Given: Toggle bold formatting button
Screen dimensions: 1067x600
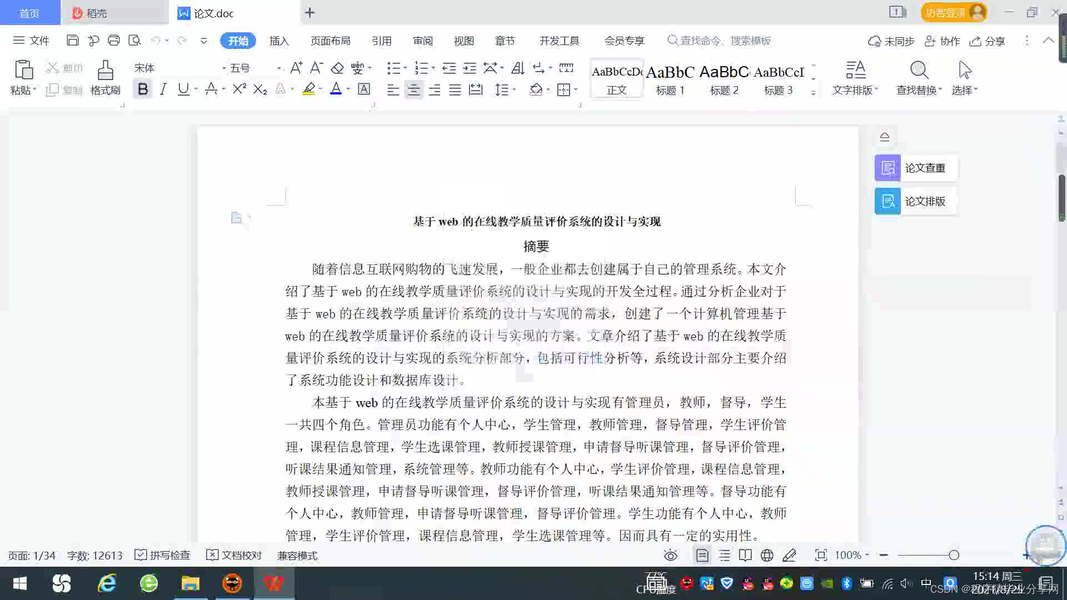Looking at the screenshot, I should [143, 89].
